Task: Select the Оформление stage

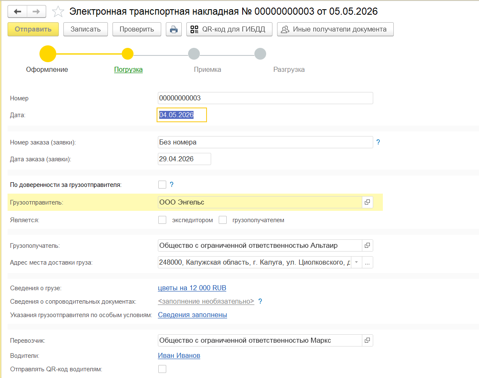Action: [x=47, y=70]
